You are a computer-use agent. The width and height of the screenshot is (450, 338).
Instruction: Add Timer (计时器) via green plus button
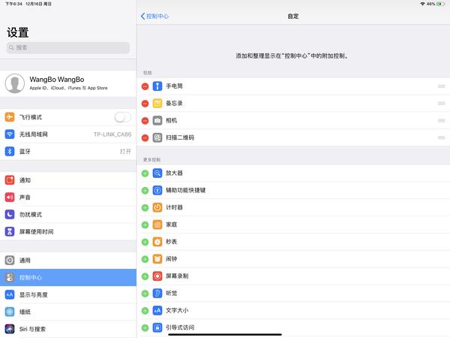click(x=145, y=207)
